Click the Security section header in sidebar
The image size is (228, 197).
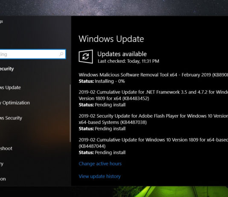click(x=7, y=69)
